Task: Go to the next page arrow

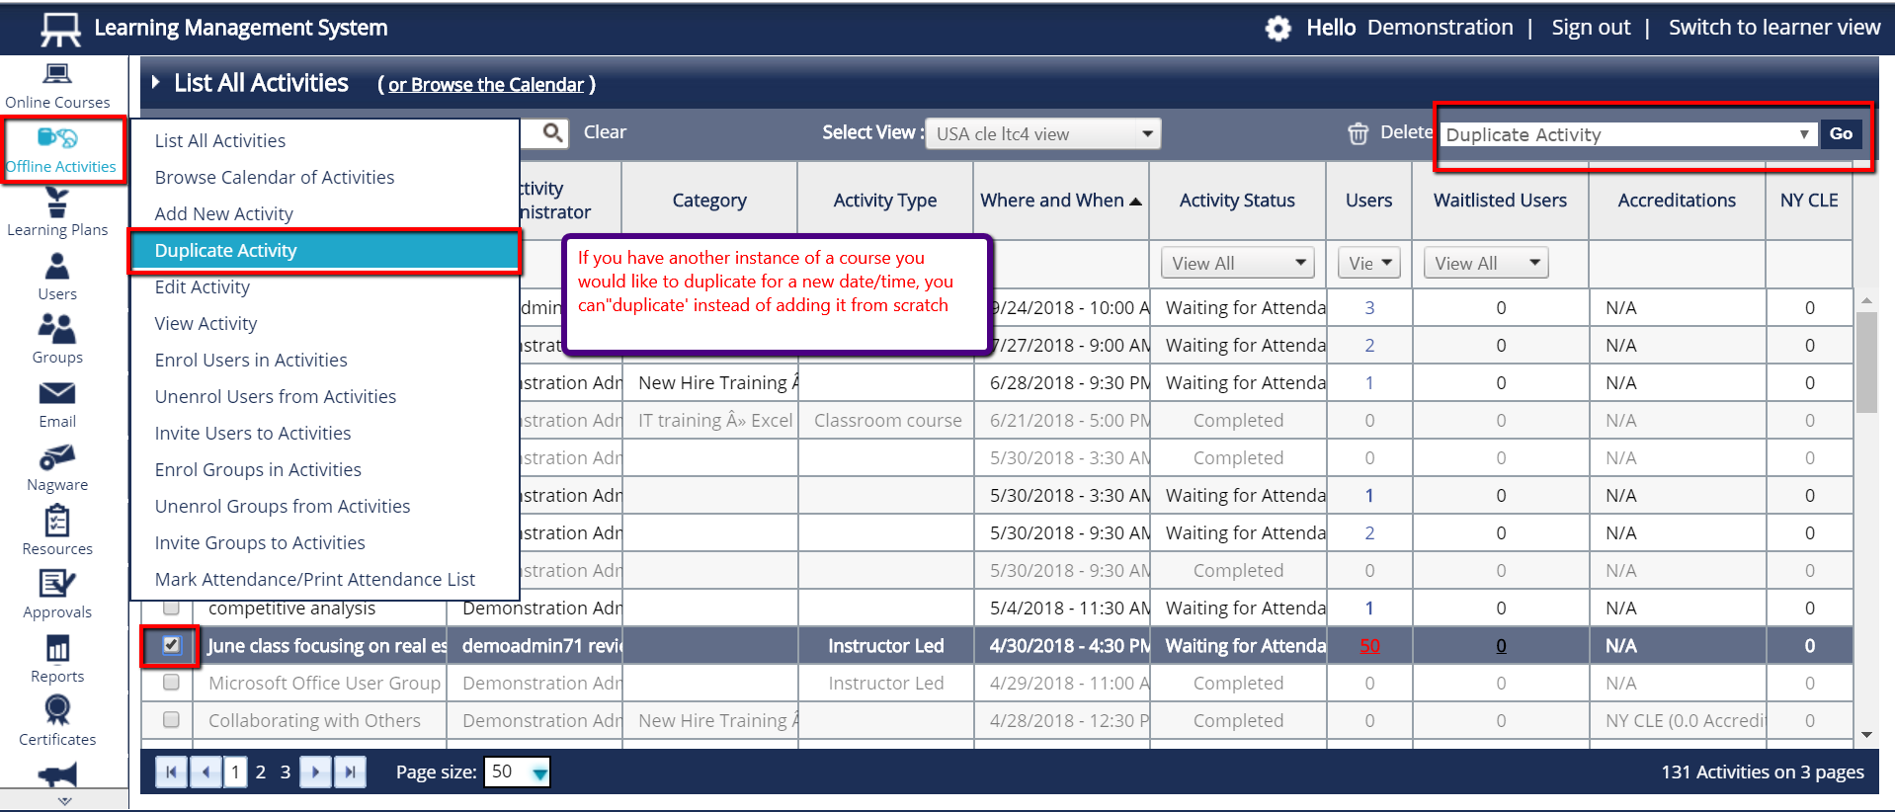Action: pos(315,771)
